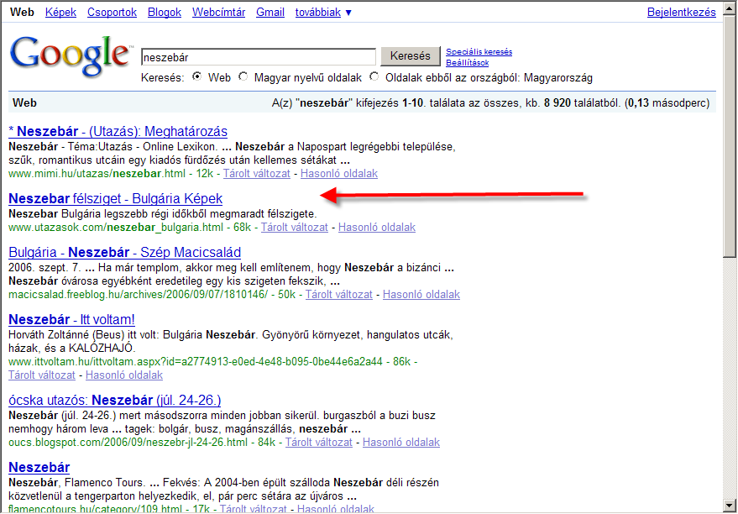The height and width of the screenshot is (514, 738).
Task: Click the www.mimi.hu/utazas/neszebar.html URL text
Action: click(97, 174)
